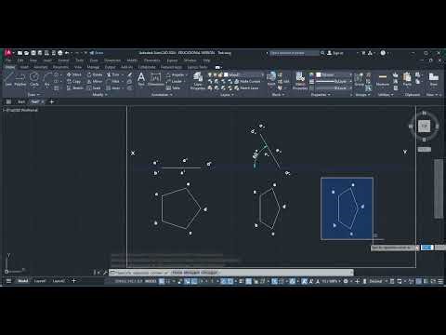446x335 pixels.
Task: Select the Polyline tool
Action: coord(20,79)
